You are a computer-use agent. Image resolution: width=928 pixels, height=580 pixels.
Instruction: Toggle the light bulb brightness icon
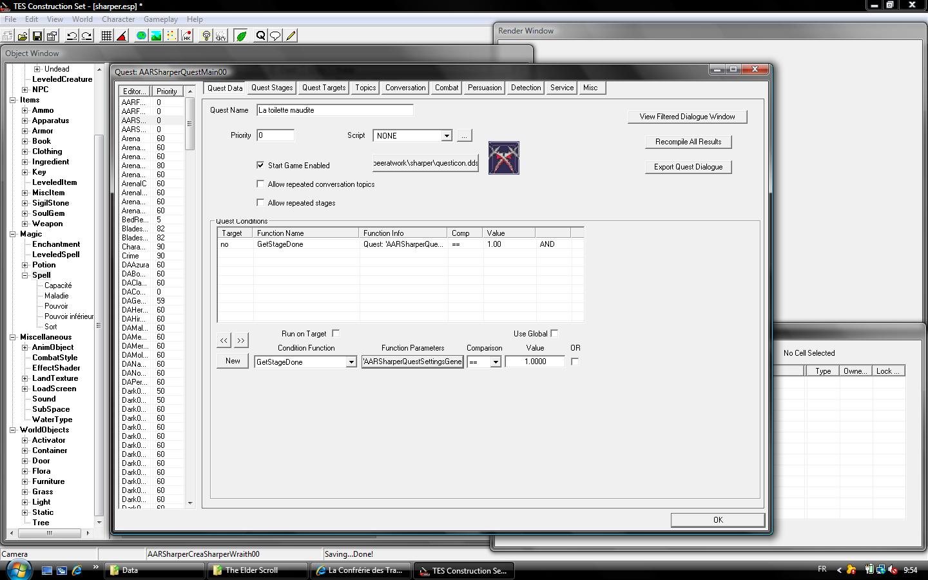(x=206, y=36)
